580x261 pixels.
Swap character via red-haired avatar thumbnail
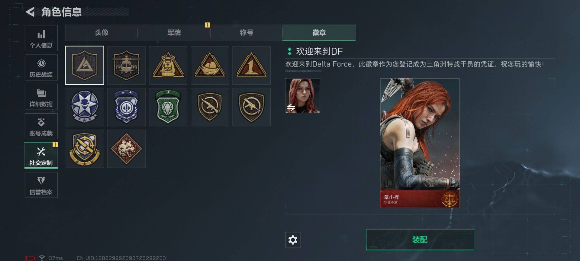click(x=303, y=96)
